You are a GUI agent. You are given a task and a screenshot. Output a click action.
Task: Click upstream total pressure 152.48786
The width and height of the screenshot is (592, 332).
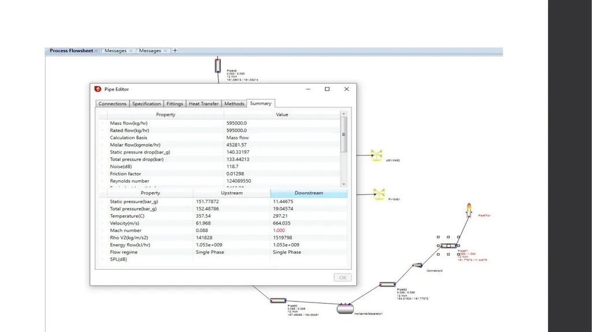click(208, 208)
